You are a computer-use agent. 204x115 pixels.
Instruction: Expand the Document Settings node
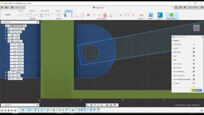[6, 29]
